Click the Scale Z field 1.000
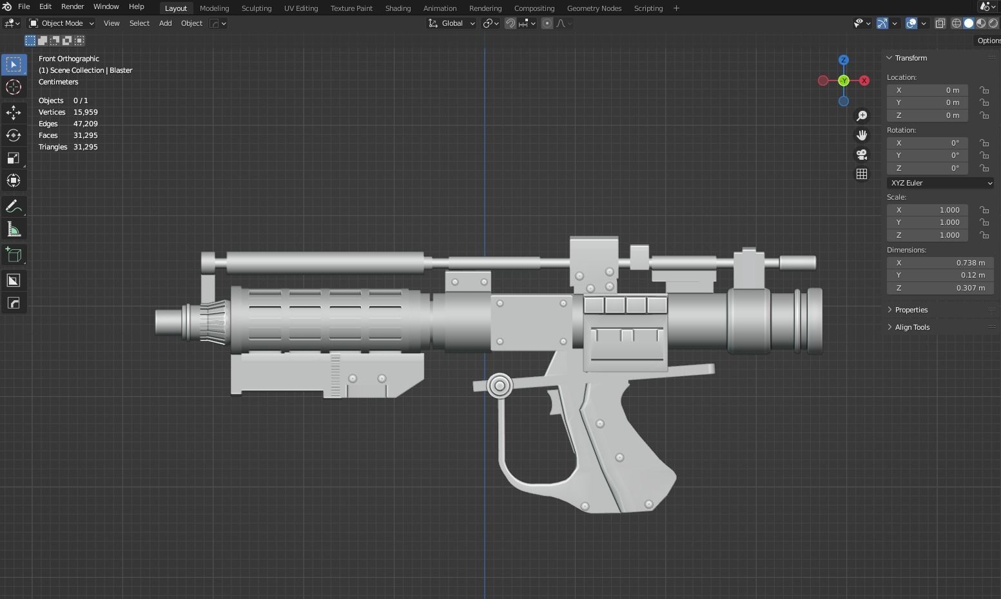This screenshot has width=1001, height=599. pyautogui.click(x=927, y=235)
